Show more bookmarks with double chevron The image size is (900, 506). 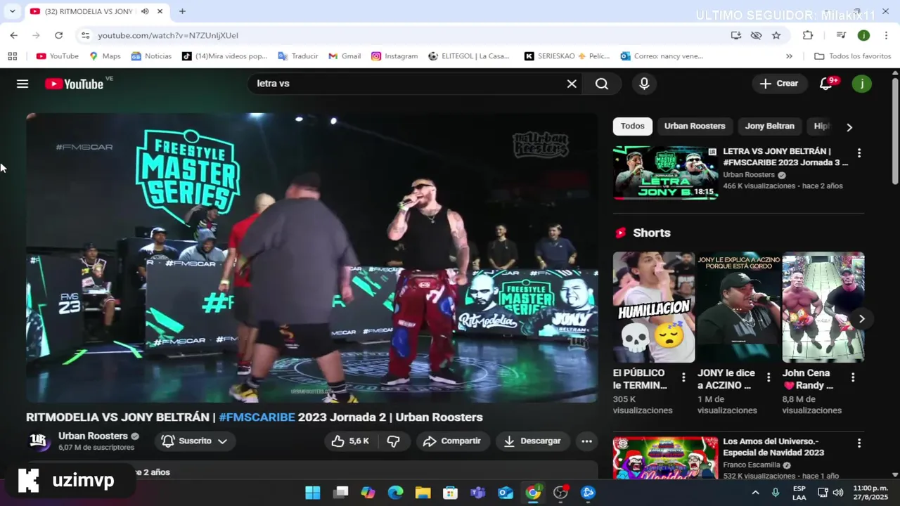click(789, 56)
